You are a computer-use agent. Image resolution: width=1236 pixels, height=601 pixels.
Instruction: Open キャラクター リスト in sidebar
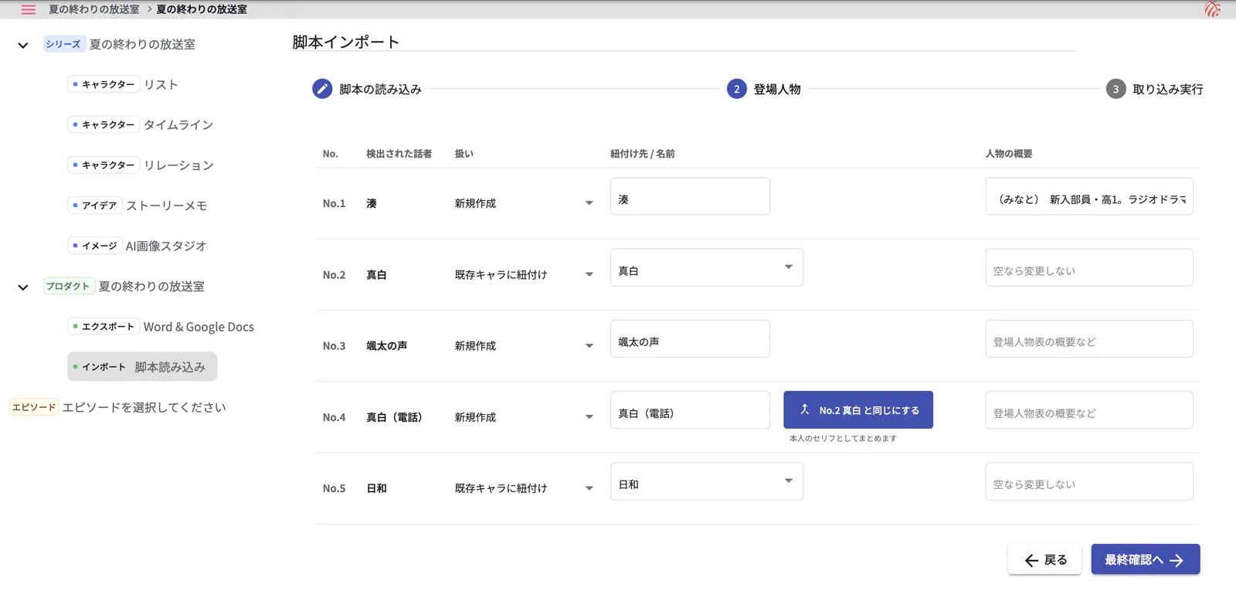click(x=124, y=84)
